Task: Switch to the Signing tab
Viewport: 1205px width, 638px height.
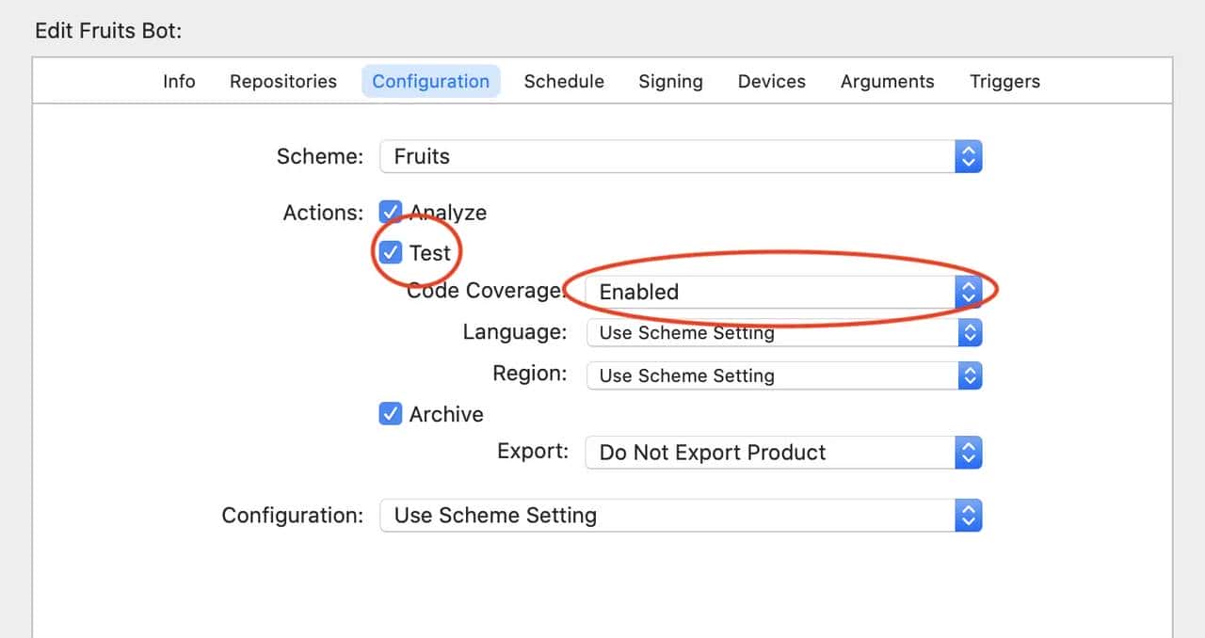Action: pos(670,81)
